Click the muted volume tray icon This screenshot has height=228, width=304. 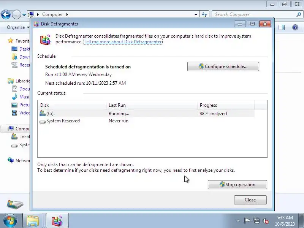(266, 221)
